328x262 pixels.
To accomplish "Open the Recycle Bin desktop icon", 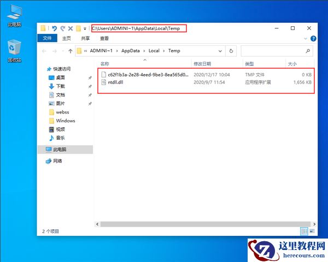I will (14, 51).
